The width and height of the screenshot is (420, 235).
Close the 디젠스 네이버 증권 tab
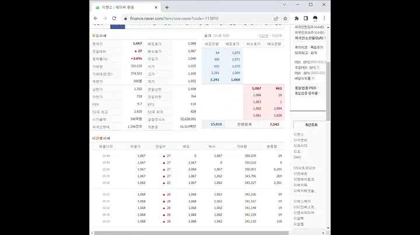point(156,8)
